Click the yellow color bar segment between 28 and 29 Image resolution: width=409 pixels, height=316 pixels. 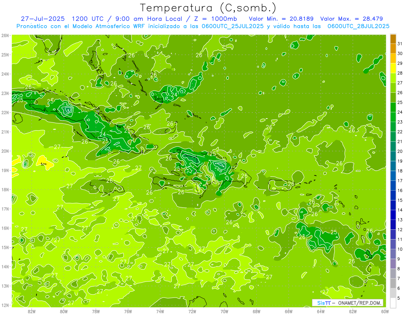(x=393, y=68)
